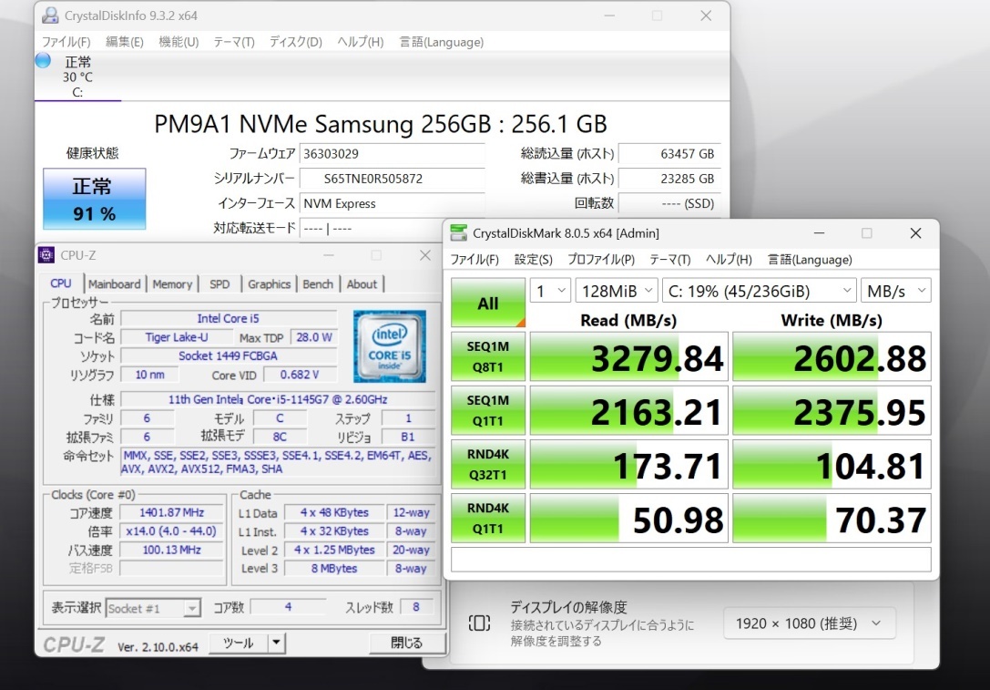The width and height of the screenshot is (990, 690).
Task: Open 設定(S) menu in CrystalDiskMark
Action: click(534, 260)
